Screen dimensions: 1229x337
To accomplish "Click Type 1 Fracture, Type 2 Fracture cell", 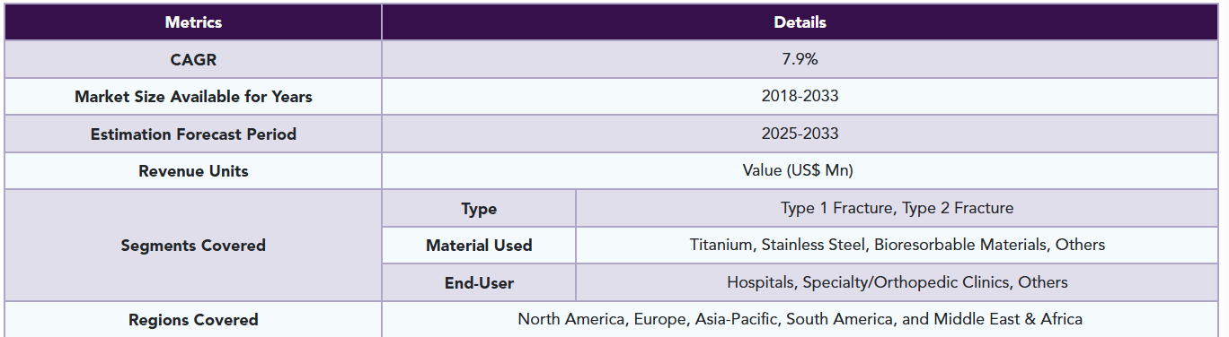I will tap(897, 209).
